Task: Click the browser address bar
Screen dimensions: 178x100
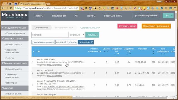Action: 46,8
